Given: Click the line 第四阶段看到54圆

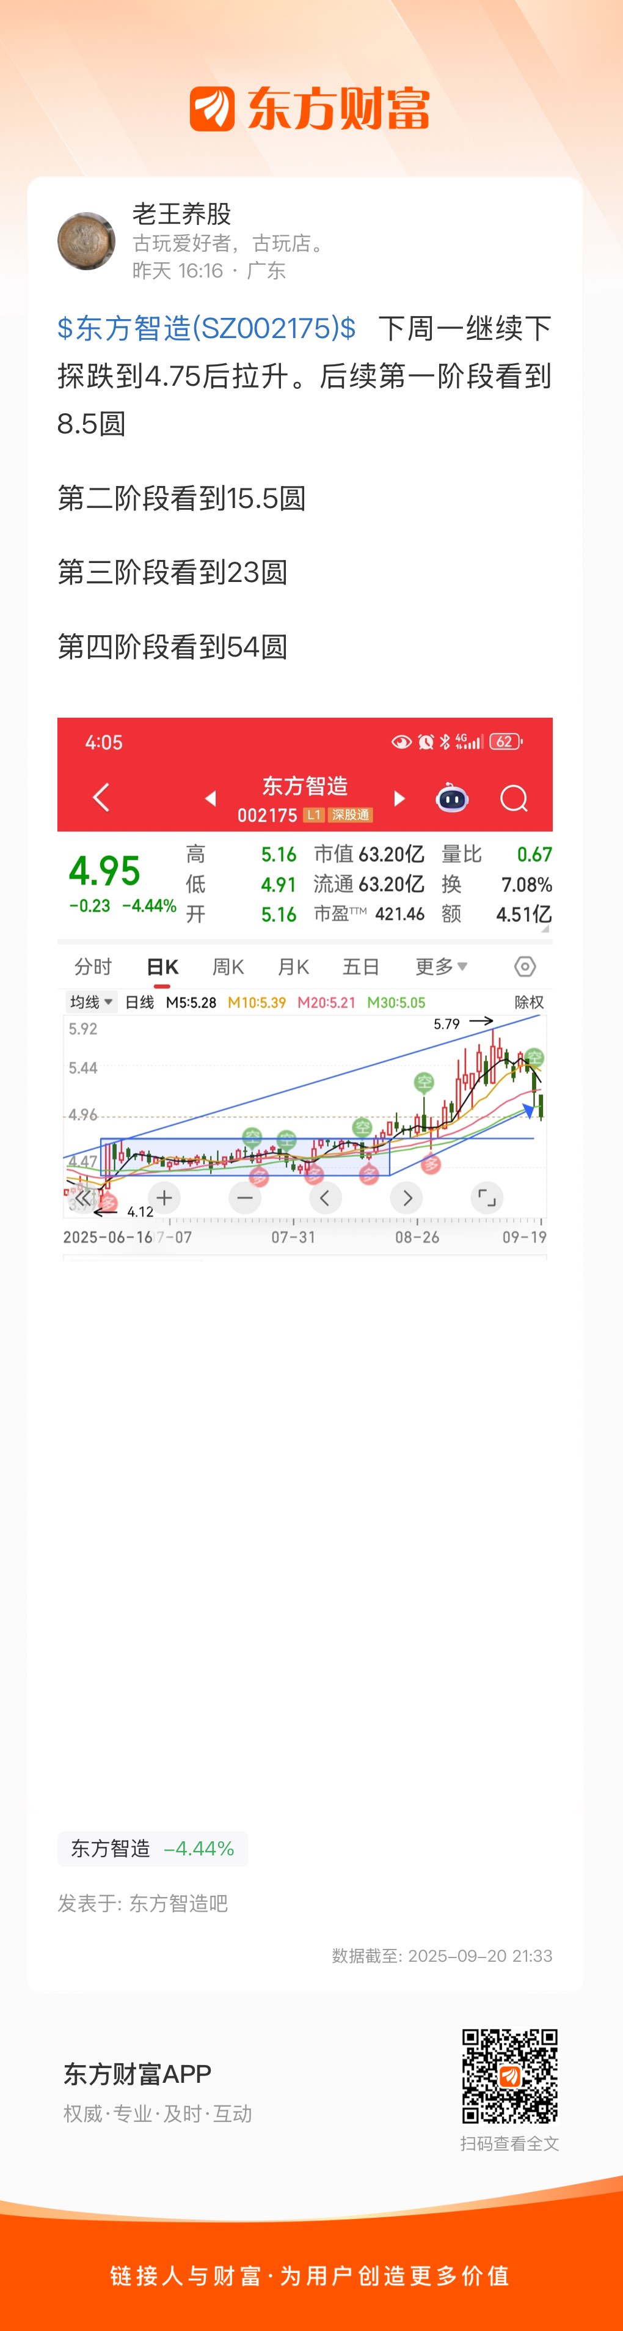Looking at the screenshot, I should click(173, 646).
